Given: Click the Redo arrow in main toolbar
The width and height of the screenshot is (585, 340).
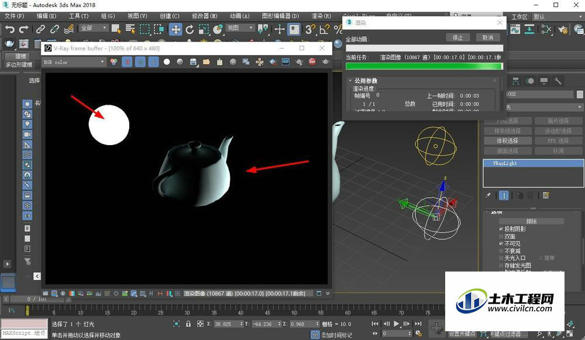Looking at the screenshot, I should tap(24, 29).
